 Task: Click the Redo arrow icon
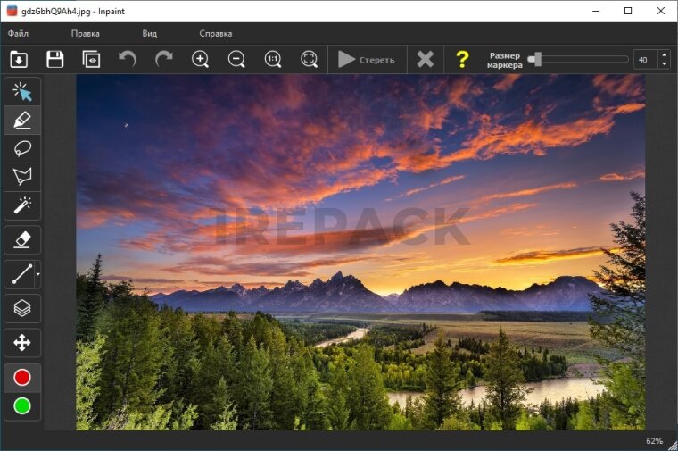(164, 60)
